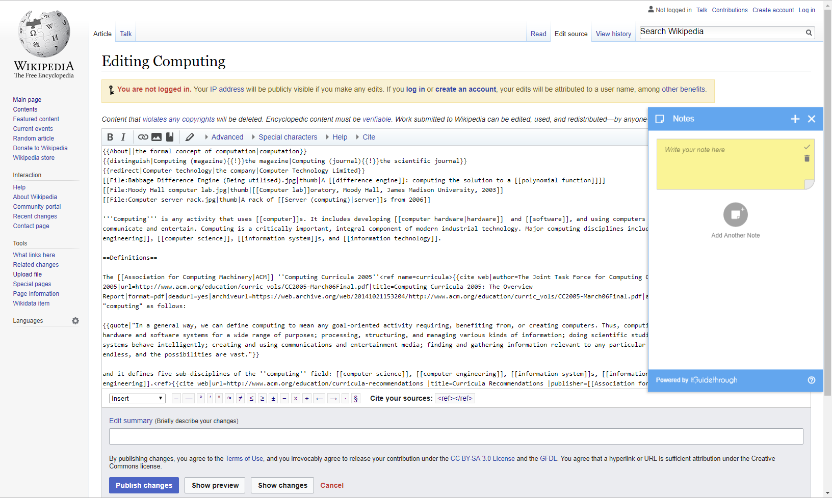Insert the greater-than-or-equal symbol ≥
832x498 pixels.
tap(262, 398)
